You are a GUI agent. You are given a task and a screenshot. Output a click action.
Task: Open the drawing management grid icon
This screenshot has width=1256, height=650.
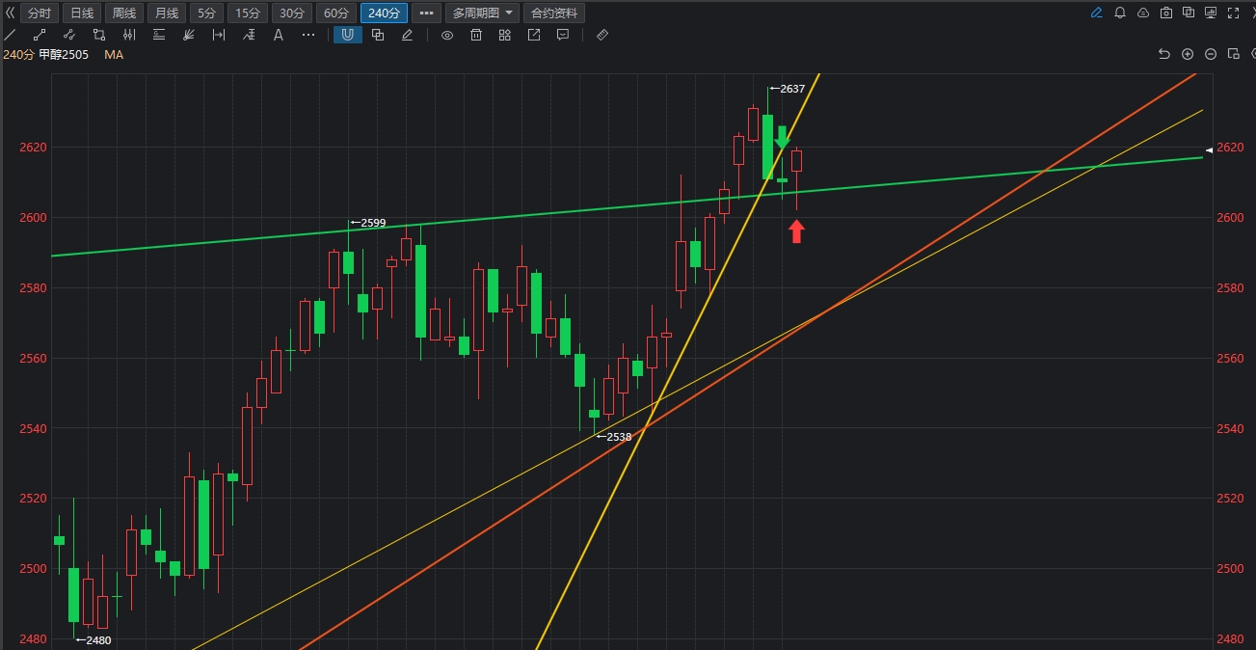[505, 35]
